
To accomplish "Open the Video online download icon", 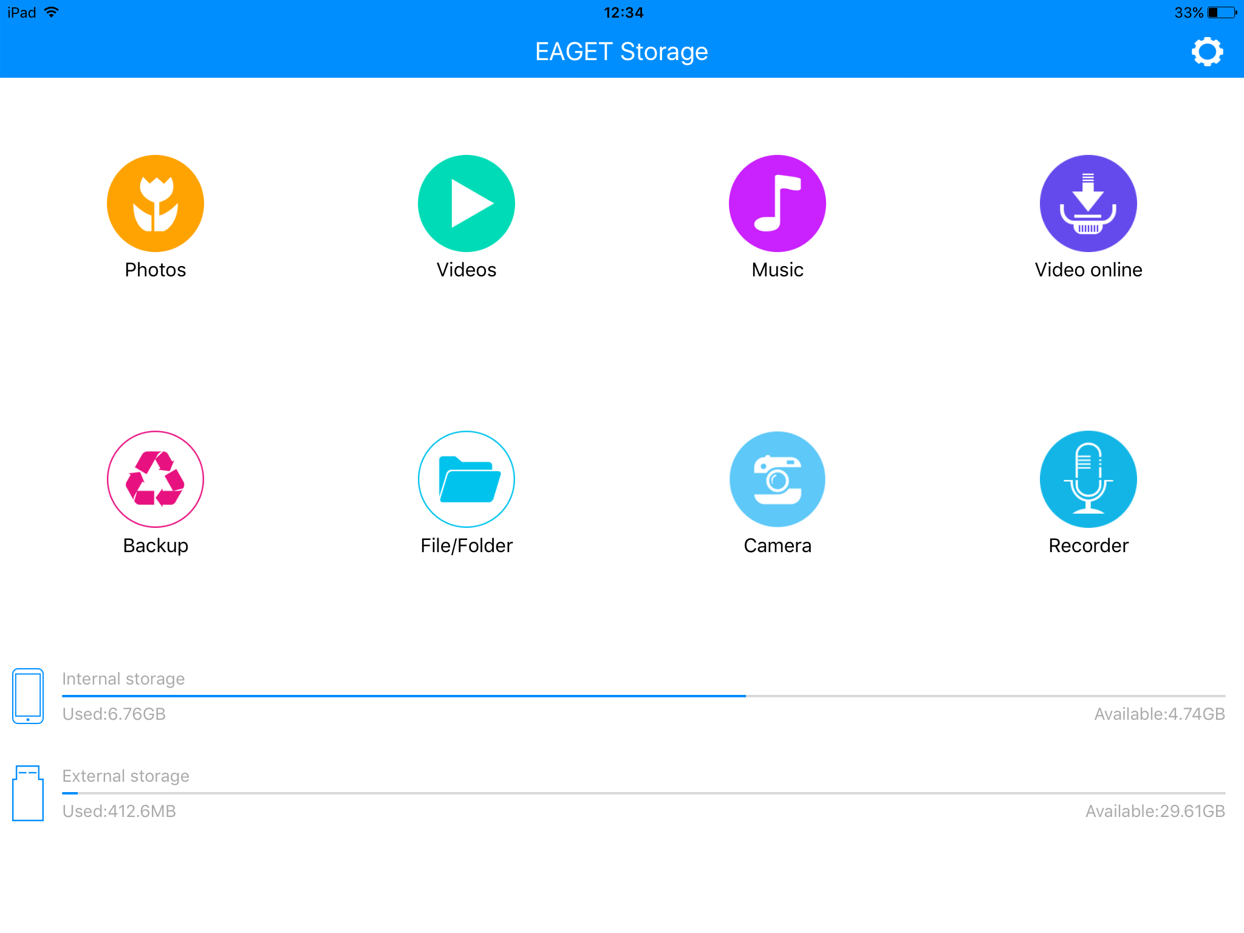I will (x=1088, y=203).
